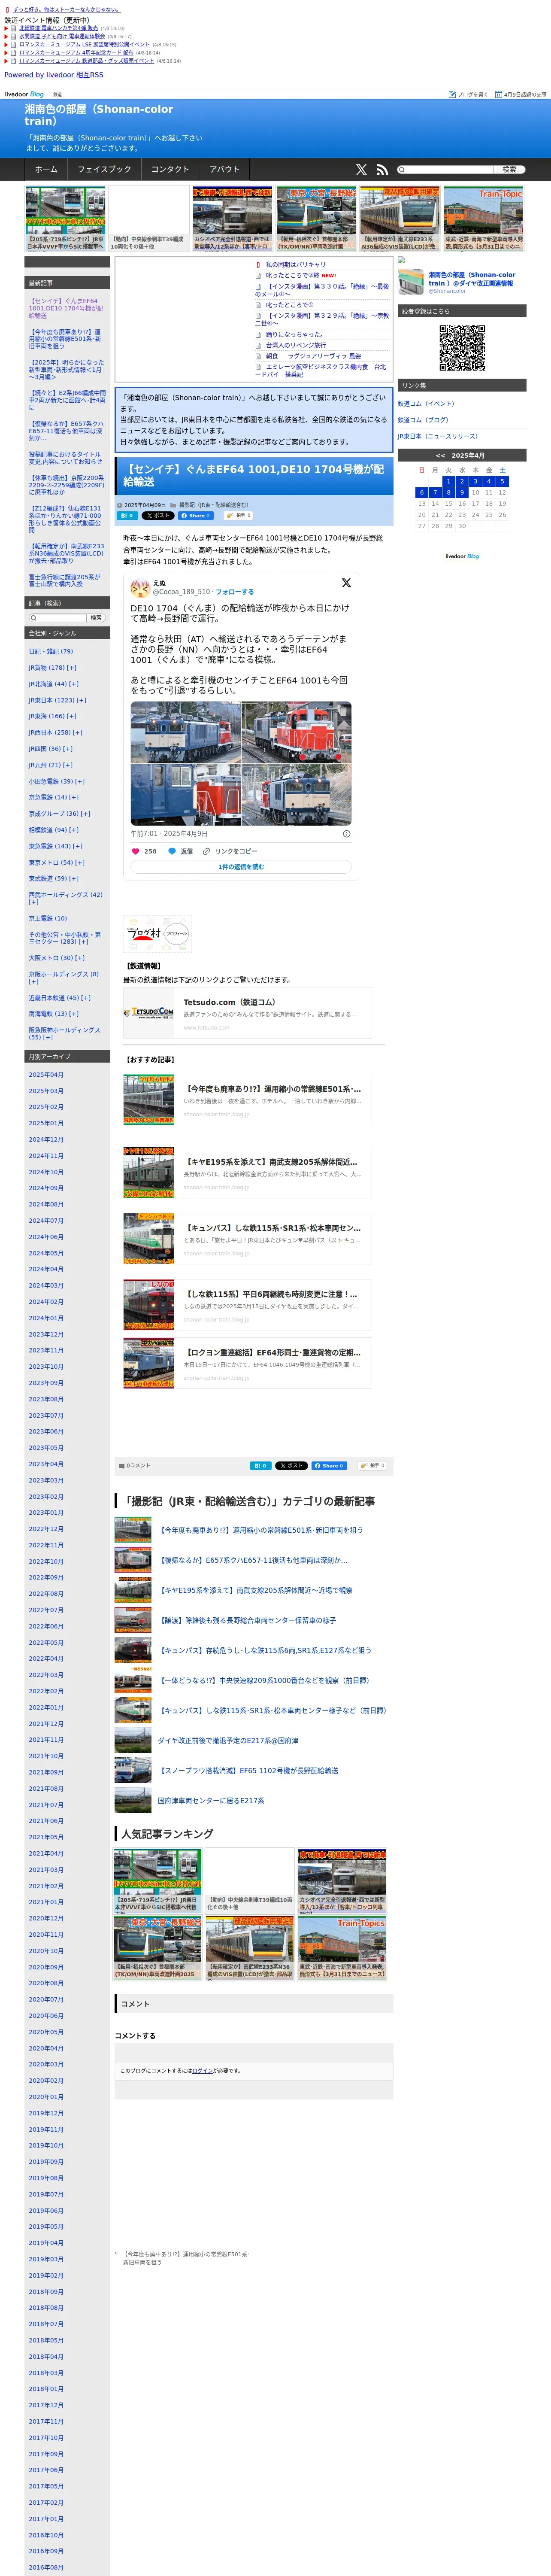Open the アバウト menu item
Viewport: 551px width, 2576px height.
[225, 170]
